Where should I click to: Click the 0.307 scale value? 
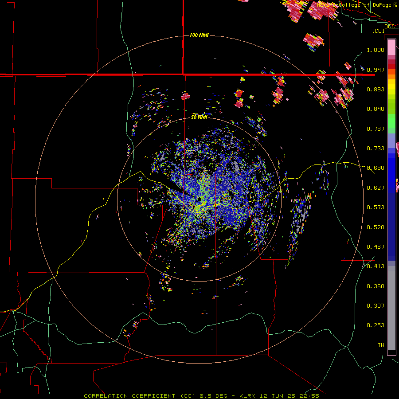coord(376,305)
